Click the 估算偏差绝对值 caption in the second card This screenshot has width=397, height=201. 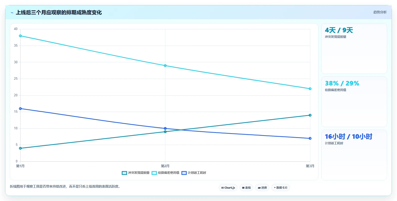point(336,90)
